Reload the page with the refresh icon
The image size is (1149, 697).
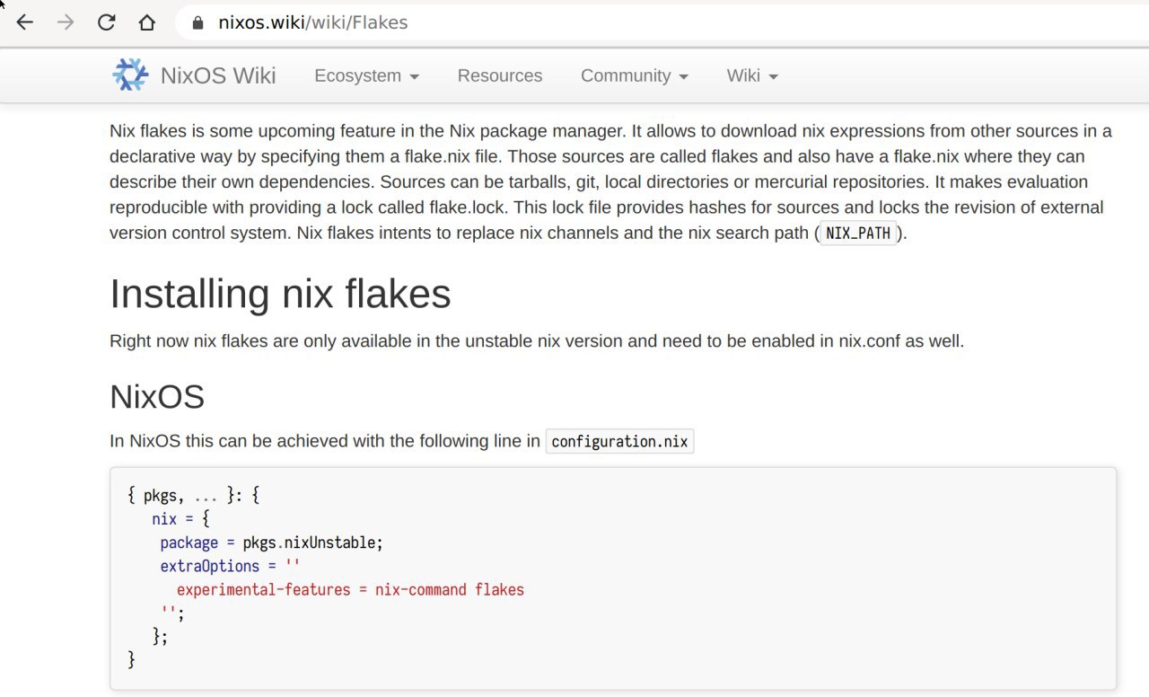click(107, 22)
